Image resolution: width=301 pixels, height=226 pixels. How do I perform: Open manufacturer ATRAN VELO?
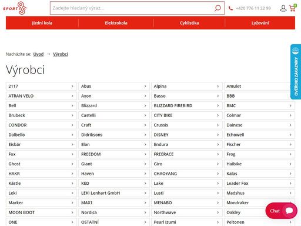41,96
